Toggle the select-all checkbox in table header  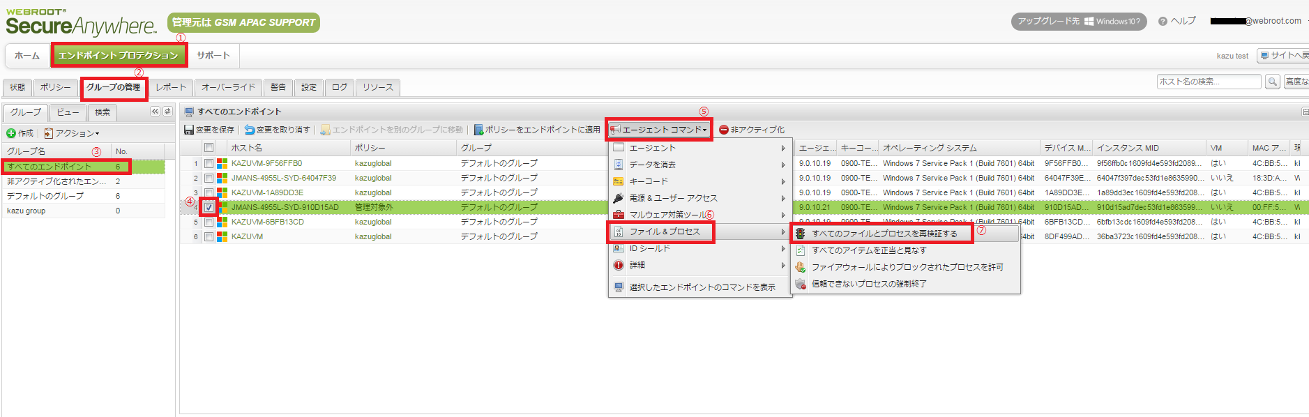209,148
